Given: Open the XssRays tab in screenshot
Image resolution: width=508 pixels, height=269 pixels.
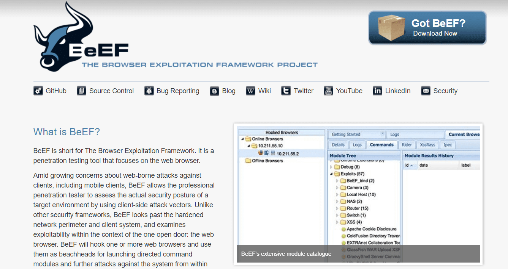Looking at the screenshot, I should pyautogui.click(x=428, y=145).
